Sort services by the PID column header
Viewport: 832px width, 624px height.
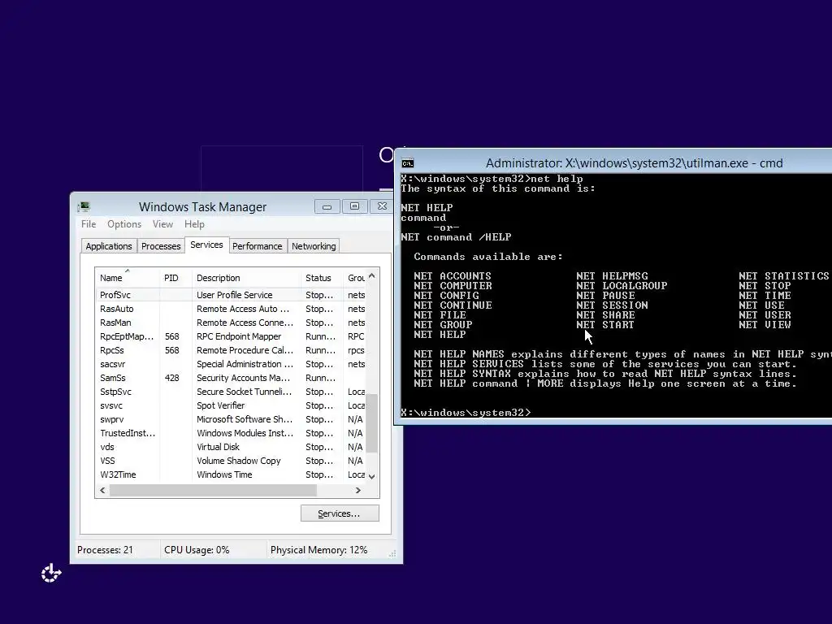click(x=175, y=278)
